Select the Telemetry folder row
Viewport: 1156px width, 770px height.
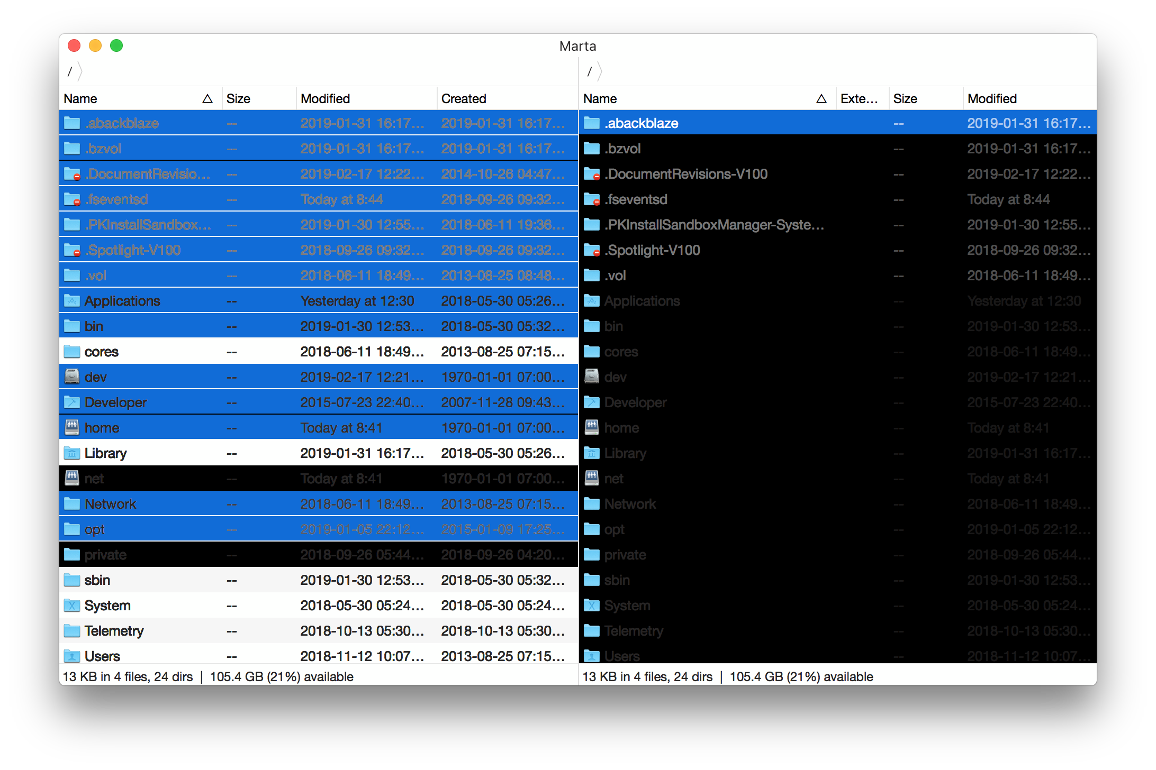(212, 630)
